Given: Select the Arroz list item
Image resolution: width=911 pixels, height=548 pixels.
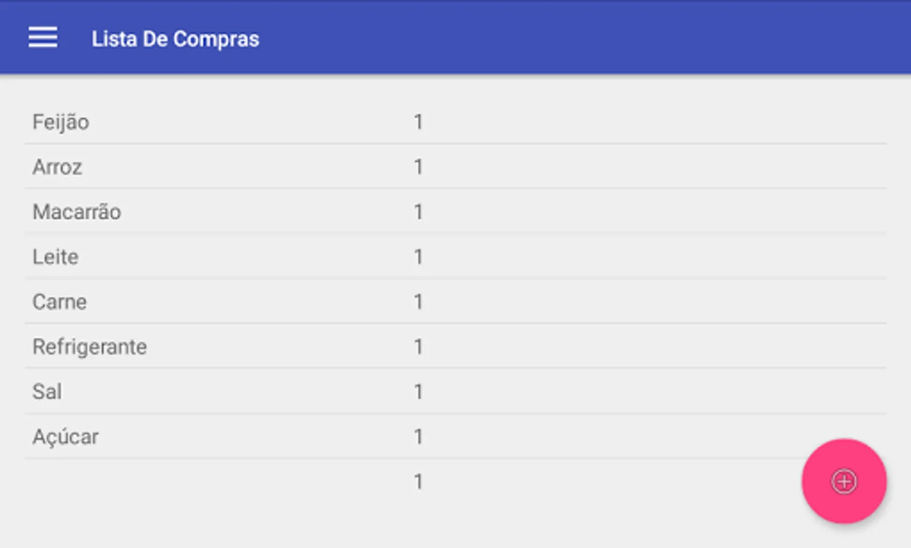Looking at the screenshot, I should coord(57,167).
